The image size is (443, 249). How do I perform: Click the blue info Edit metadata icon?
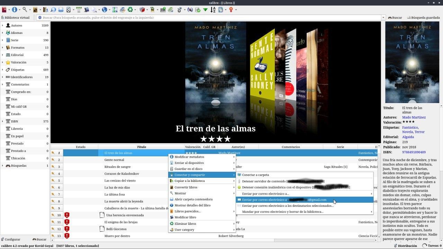[15, 10]
